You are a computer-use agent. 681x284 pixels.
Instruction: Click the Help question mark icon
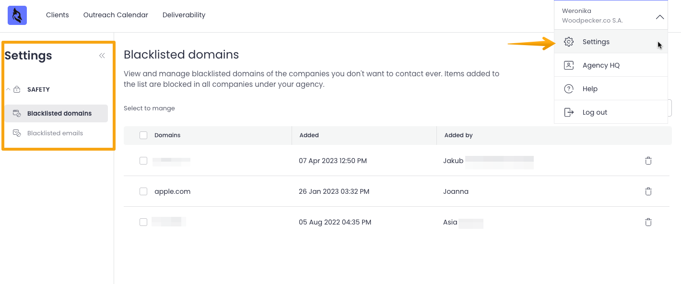pos(569,89)
